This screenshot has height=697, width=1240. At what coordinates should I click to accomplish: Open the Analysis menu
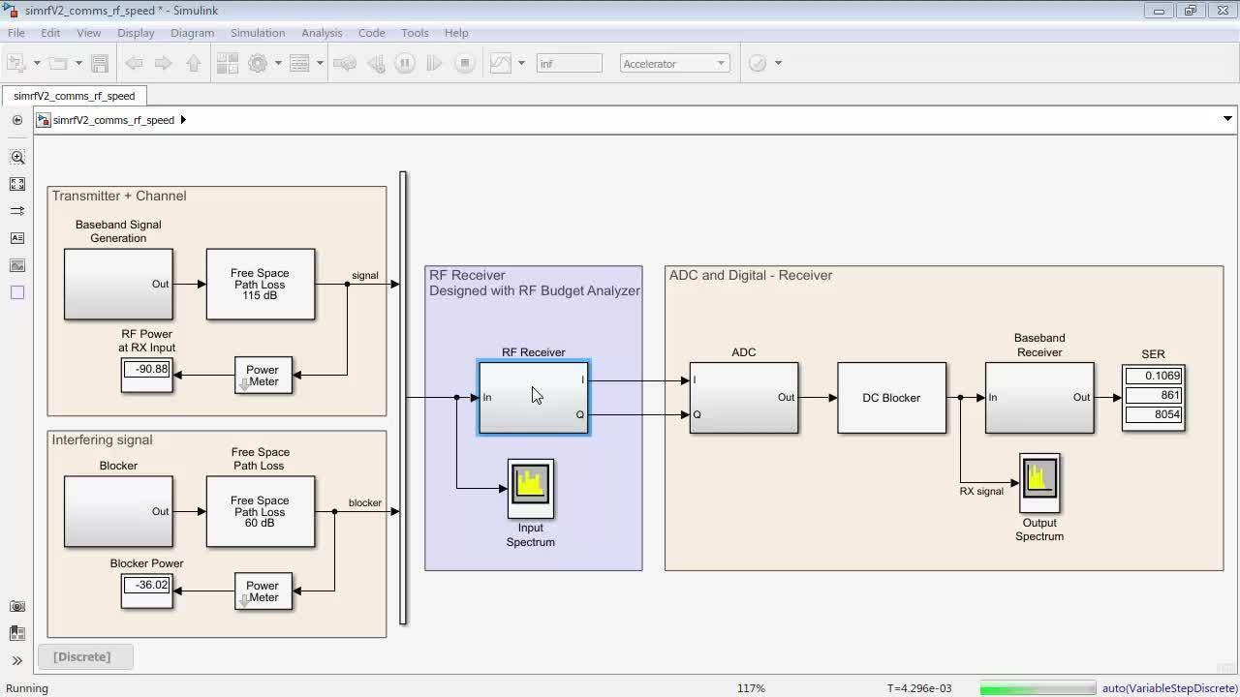(x=322, y=33)
